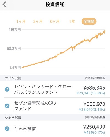Click the orange chart line peak near 115万円
Viewport: 110px width, 137px height.
(x=105, y=31)
